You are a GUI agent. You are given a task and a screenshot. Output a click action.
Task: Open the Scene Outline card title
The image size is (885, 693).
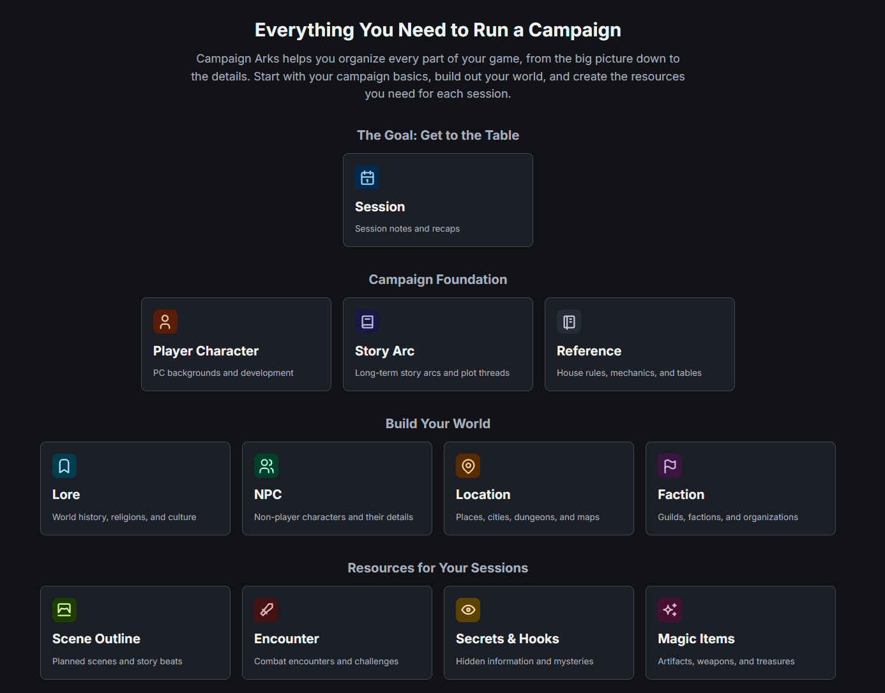pyautogui.click(x=96, y=639)
